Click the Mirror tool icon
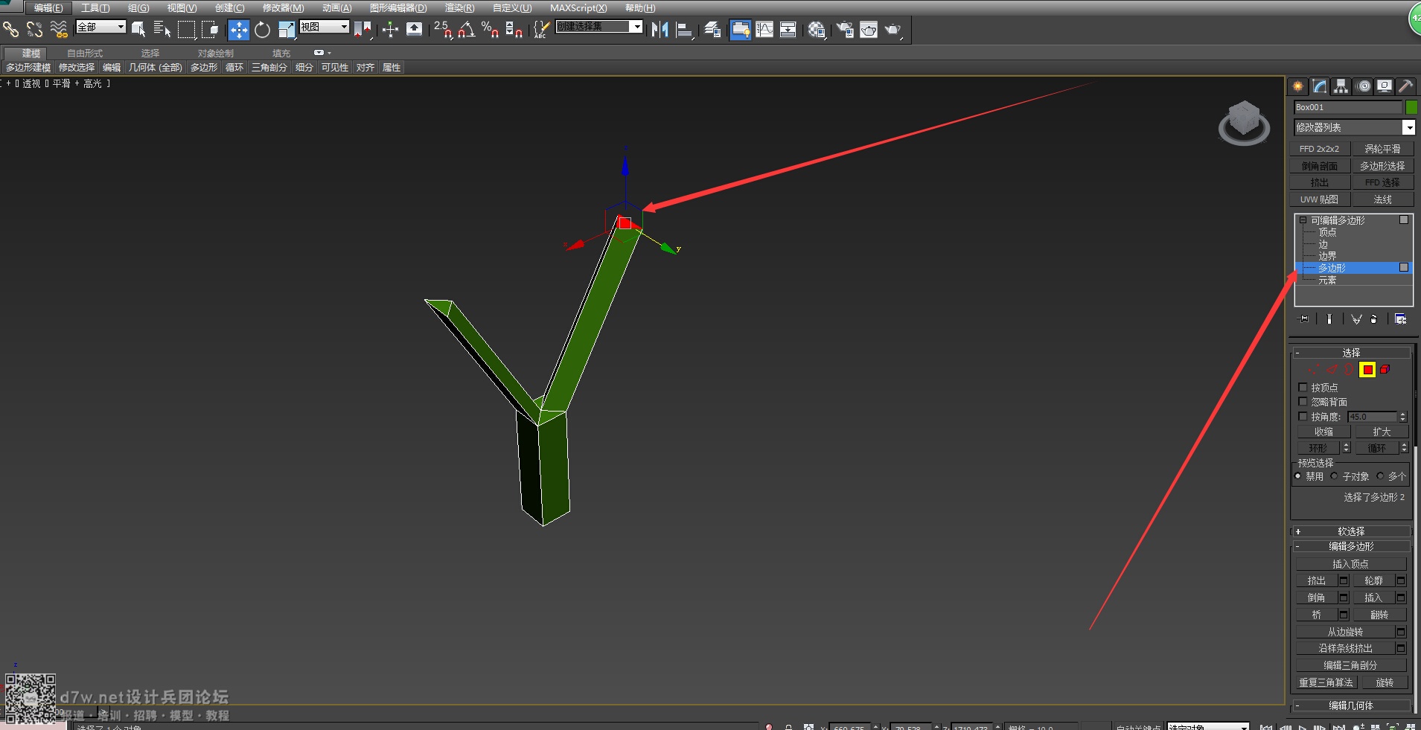The height and width of the screenshot is (730, 1421). (x=660, y=29)
